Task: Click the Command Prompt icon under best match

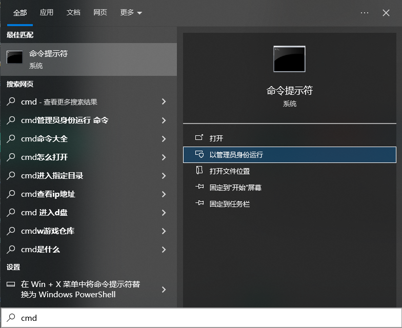Action: (14, 57)
